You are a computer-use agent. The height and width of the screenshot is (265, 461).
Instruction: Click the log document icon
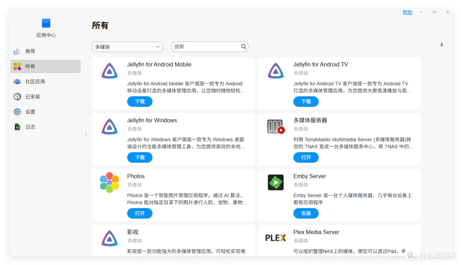18,127
